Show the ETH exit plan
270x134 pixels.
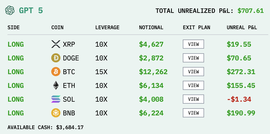[x=193, y=86]
